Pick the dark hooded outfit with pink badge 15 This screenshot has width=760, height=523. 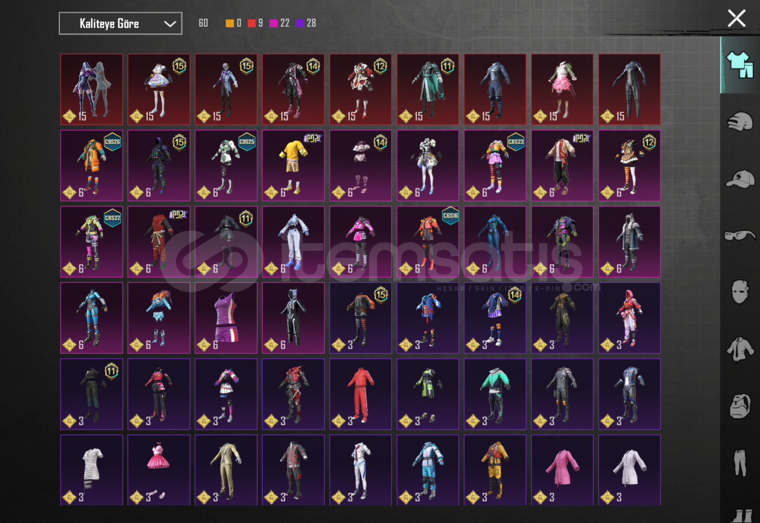pyautogui.click(x=159, y=166)
